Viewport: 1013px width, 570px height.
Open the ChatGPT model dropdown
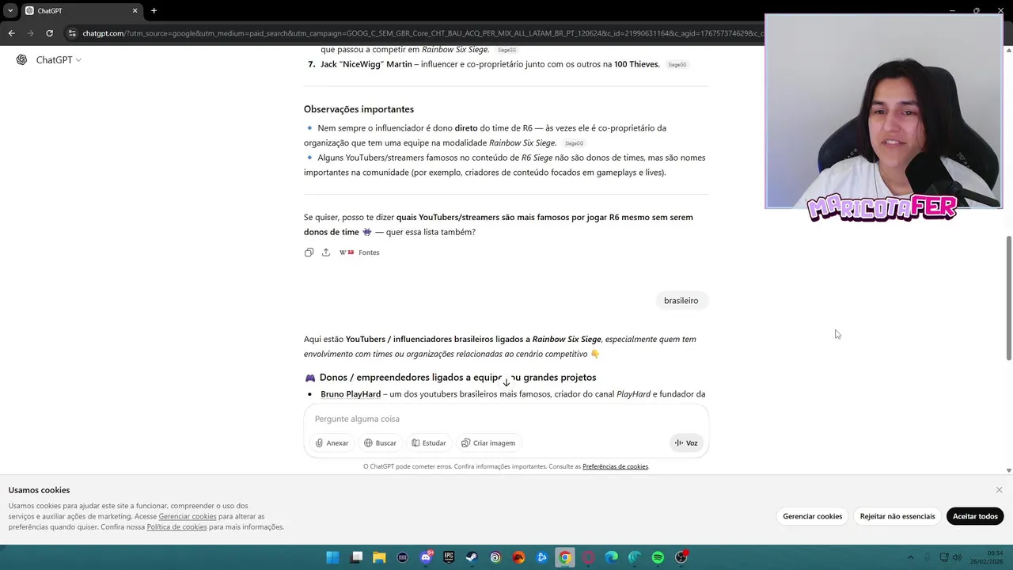[59, 60]
